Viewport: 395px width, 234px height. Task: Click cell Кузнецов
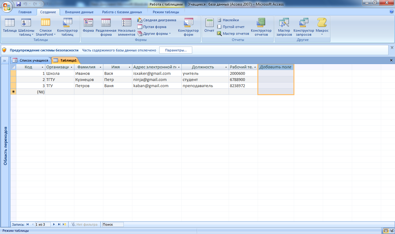[89, 79]
